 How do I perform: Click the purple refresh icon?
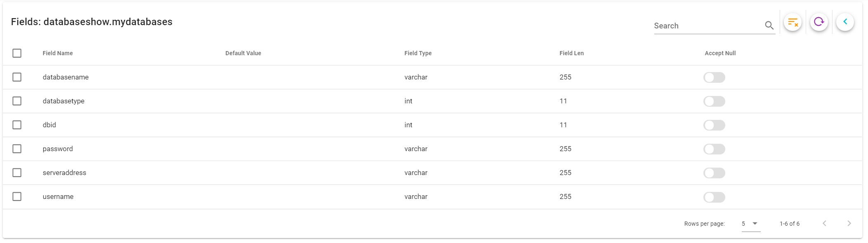[x=819, y=22]
